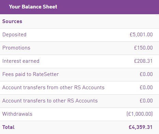Image resolution: width=159 pixels, height=134 pixels.
Task: Click the £5,001.00 deposited amount
Action: tap(141, 35)
